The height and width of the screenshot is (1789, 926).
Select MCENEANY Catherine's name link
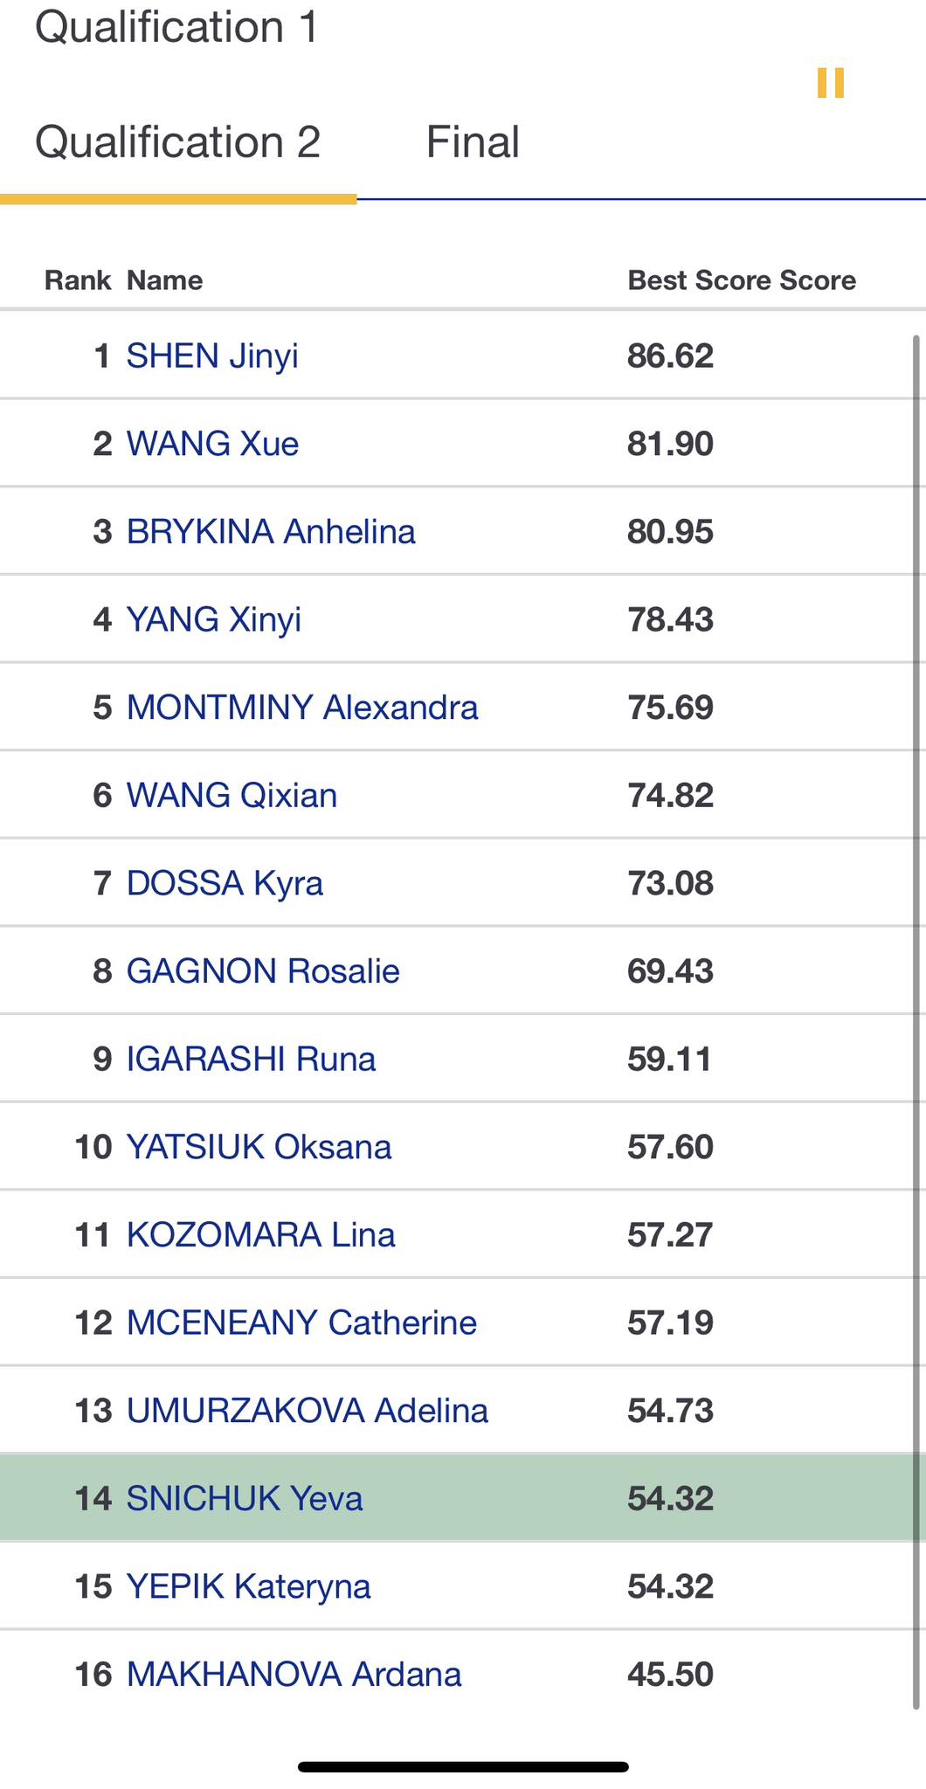pos(301,1323)
